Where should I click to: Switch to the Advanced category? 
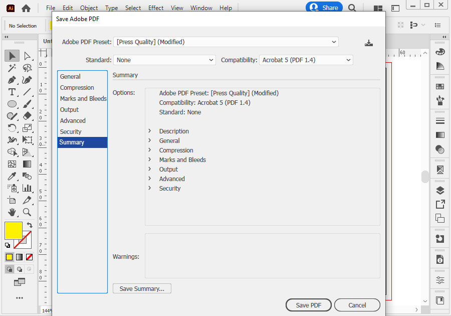coord(82,120)
